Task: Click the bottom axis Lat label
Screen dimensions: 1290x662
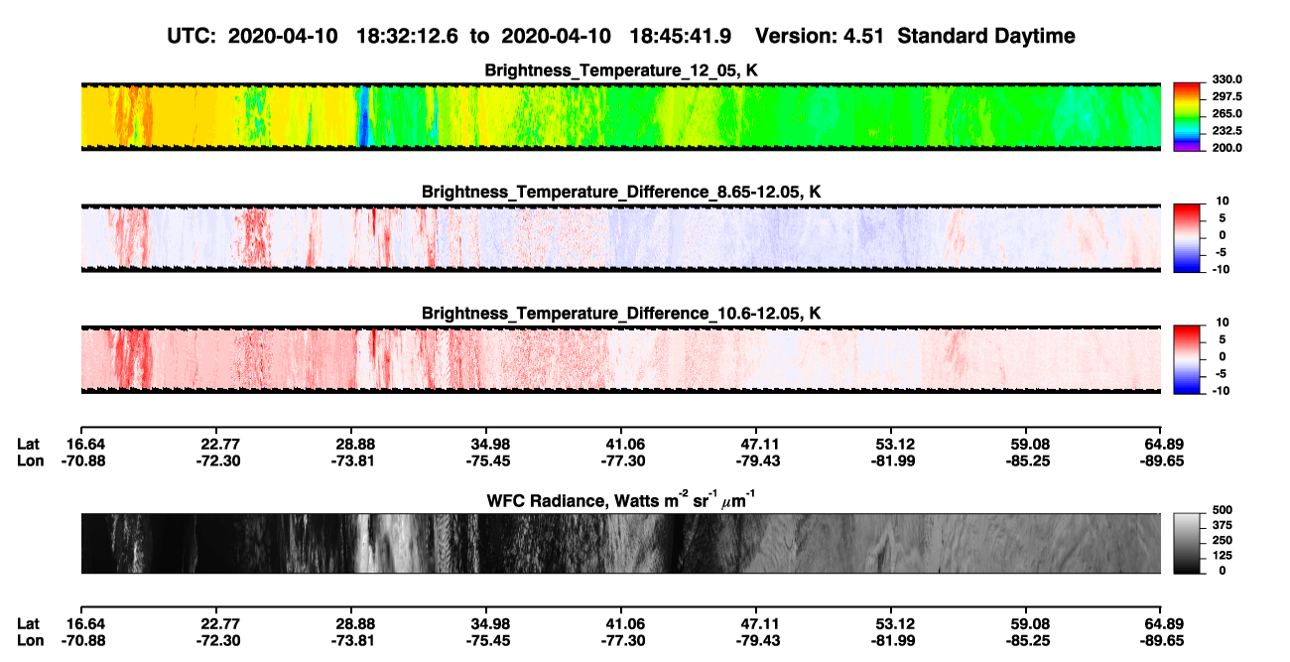Action: point(29,623)
